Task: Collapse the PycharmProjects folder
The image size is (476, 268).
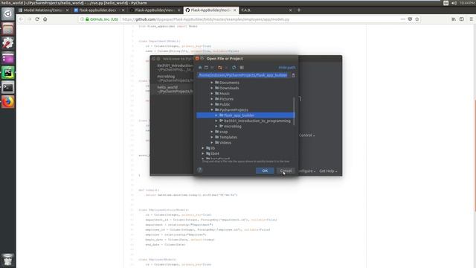Action: 212,110
